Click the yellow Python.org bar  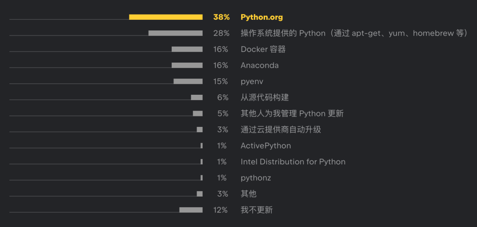(166, 17)
